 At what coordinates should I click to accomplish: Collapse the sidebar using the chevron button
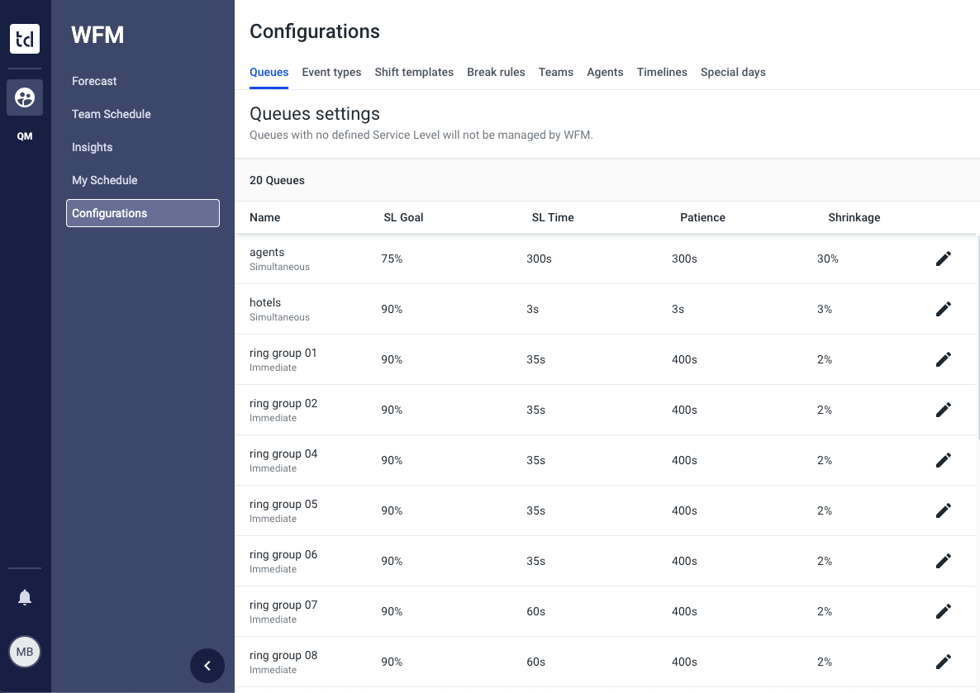[207, 666]
